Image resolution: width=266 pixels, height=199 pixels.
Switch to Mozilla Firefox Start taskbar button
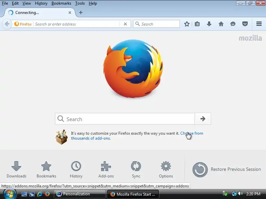133,194
